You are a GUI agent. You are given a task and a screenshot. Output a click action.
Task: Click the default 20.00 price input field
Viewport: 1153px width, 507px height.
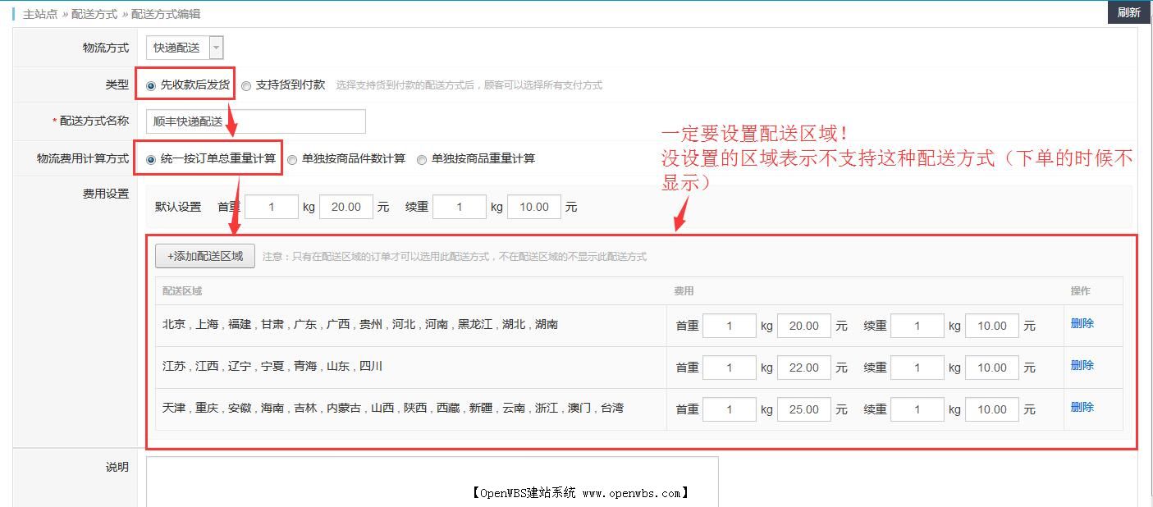coord(345,206)
